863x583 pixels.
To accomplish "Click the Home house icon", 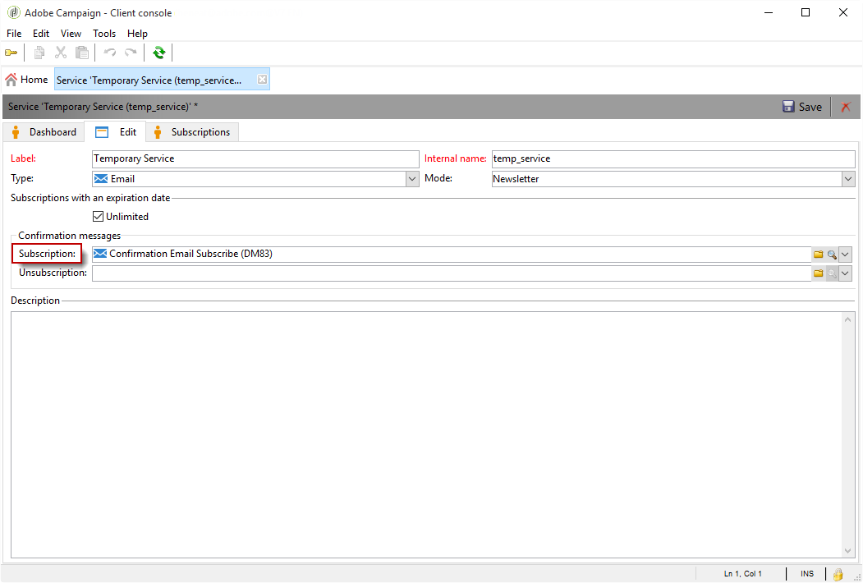I will pyautogui.click(x=11, y=80).
